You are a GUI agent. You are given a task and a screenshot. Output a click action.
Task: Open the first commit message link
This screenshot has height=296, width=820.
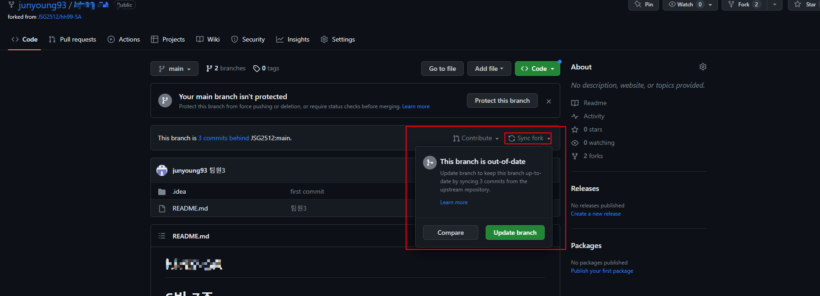(x=307, y=191)
